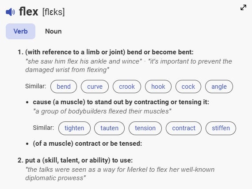Click the 'hook' synonym chip
Viewport: 252px width, 189px height.
pyautogui.click(x=158, y=87)
